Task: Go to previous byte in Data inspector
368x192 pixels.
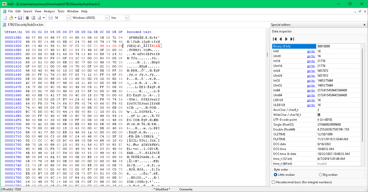Action: (x=281, y=39)
